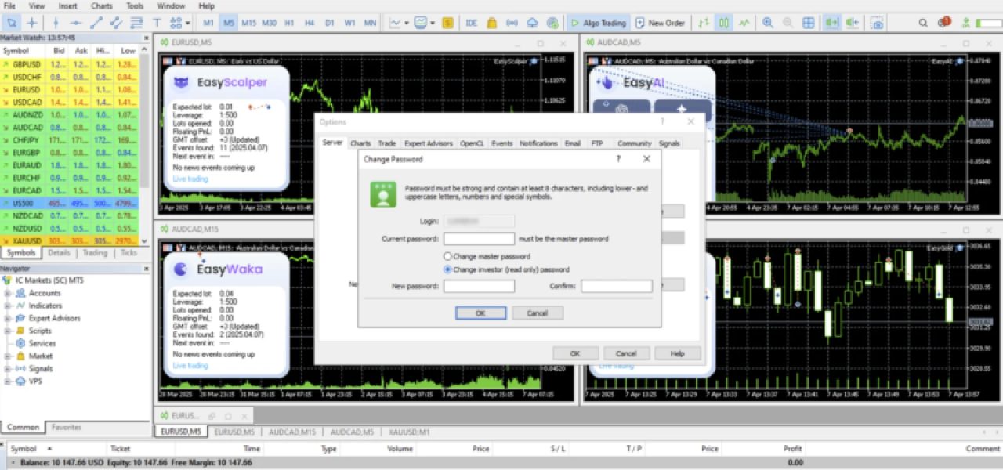This screenshot has height=470, width=1003.
Task: Click the Current password input field
Action: coord(479,239)
